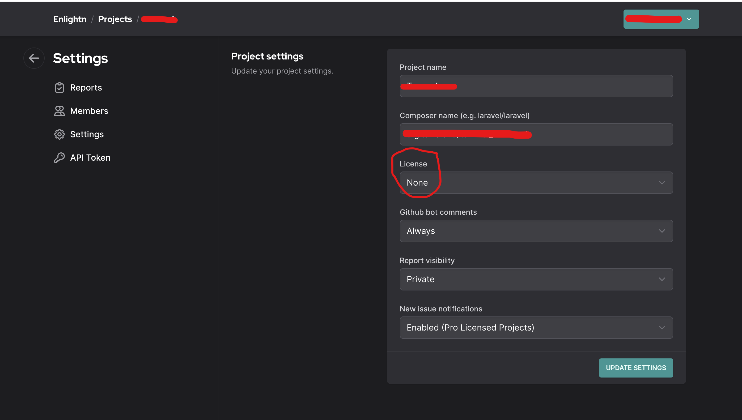
Task: Open the Reports page in sidebar
Action: 86,88
